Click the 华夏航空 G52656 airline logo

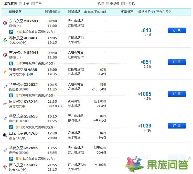pyautogui.click(x=5, y=150)
